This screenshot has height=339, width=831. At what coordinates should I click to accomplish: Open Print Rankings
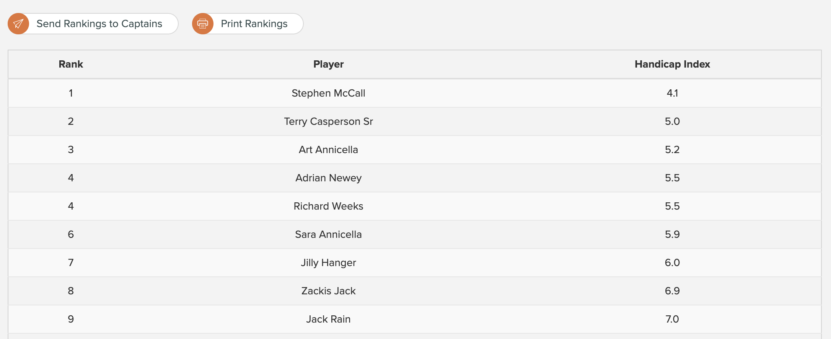click(x=248, y=24)
